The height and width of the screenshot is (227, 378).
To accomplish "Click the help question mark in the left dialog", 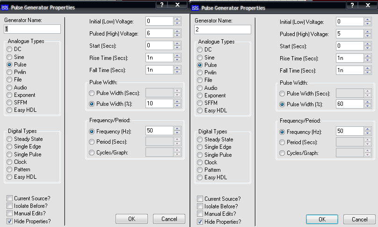I will pyautogui.click(x=161, y=5).
